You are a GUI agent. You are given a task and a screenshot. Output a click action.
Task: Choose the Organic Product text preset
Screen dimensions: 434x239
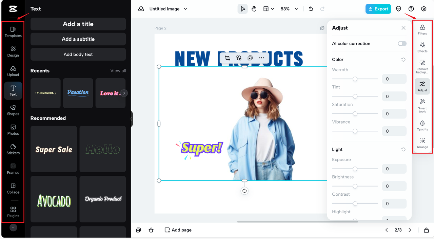coord(103,199)
